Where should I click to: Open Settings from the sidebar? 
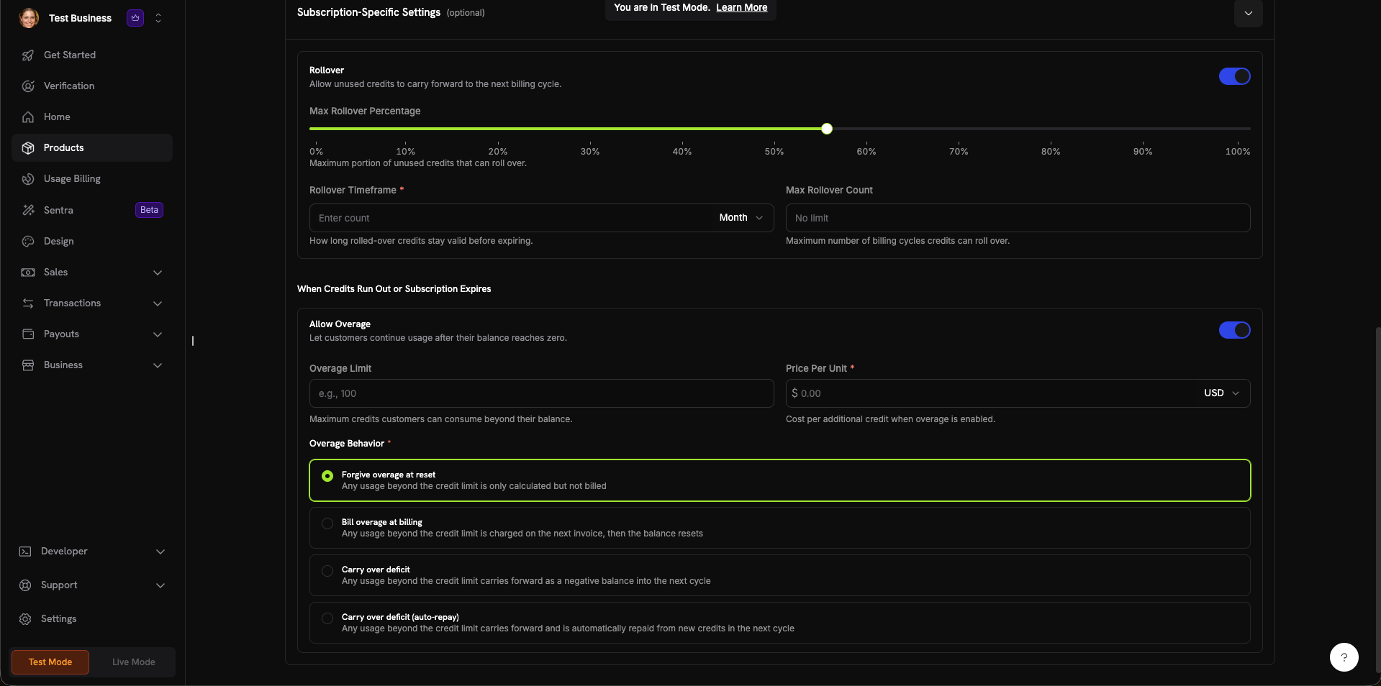click(x=58, y=618)
